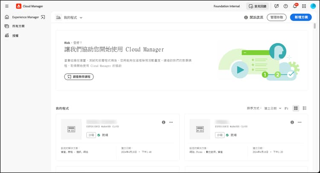320x173 pixels.
Task: Click the 我的程式 section heading
Action: pyautogui.click(x=62, y=108)
